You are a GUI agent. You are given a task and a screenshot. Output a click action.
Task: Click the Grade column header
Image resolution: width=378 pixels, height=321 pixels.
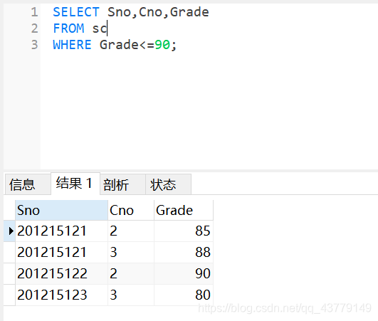click(184, 210)
